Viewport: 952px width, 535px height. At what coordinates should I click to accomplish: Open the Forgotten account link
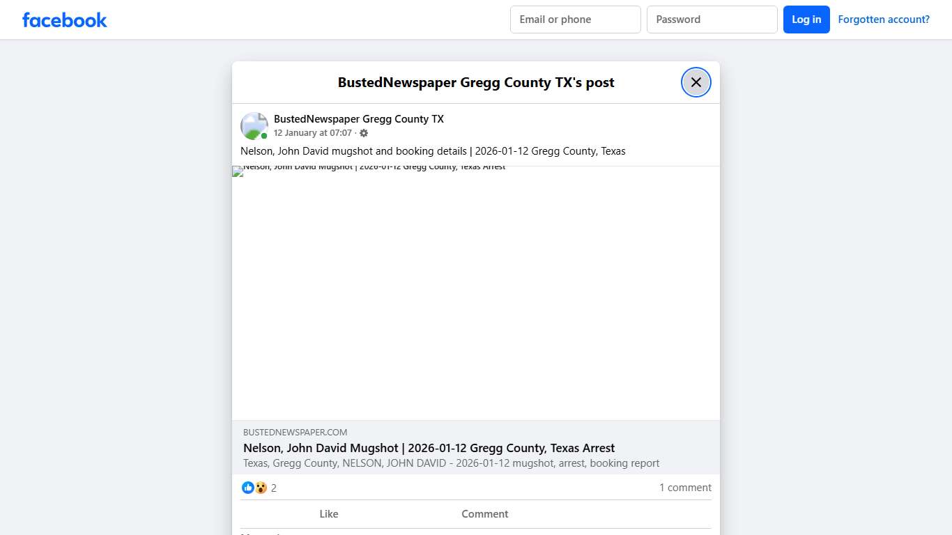[884, 19]
